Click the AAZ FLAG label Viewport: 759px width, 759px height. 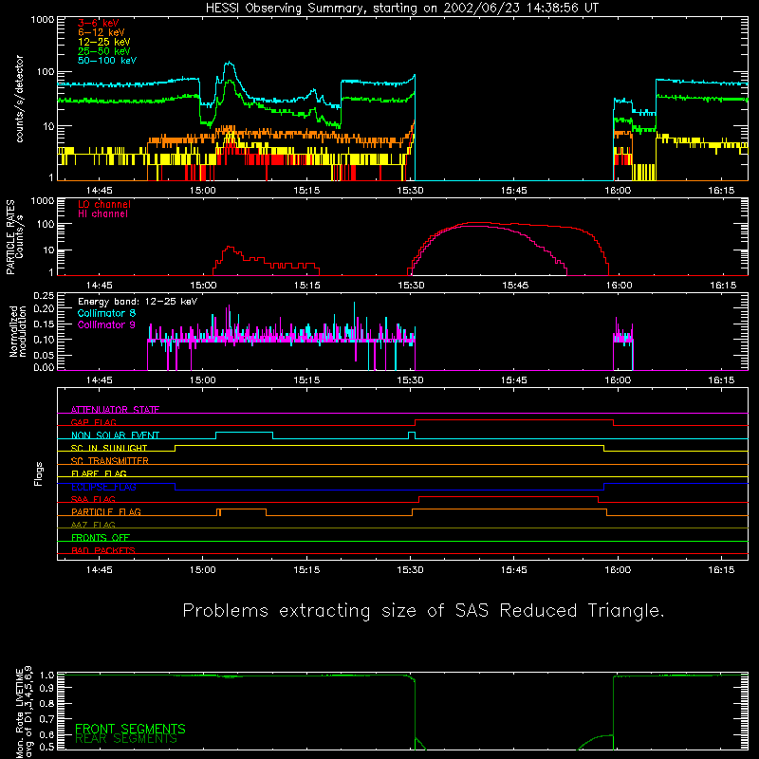pyautogui.click(x=93, y=525)
